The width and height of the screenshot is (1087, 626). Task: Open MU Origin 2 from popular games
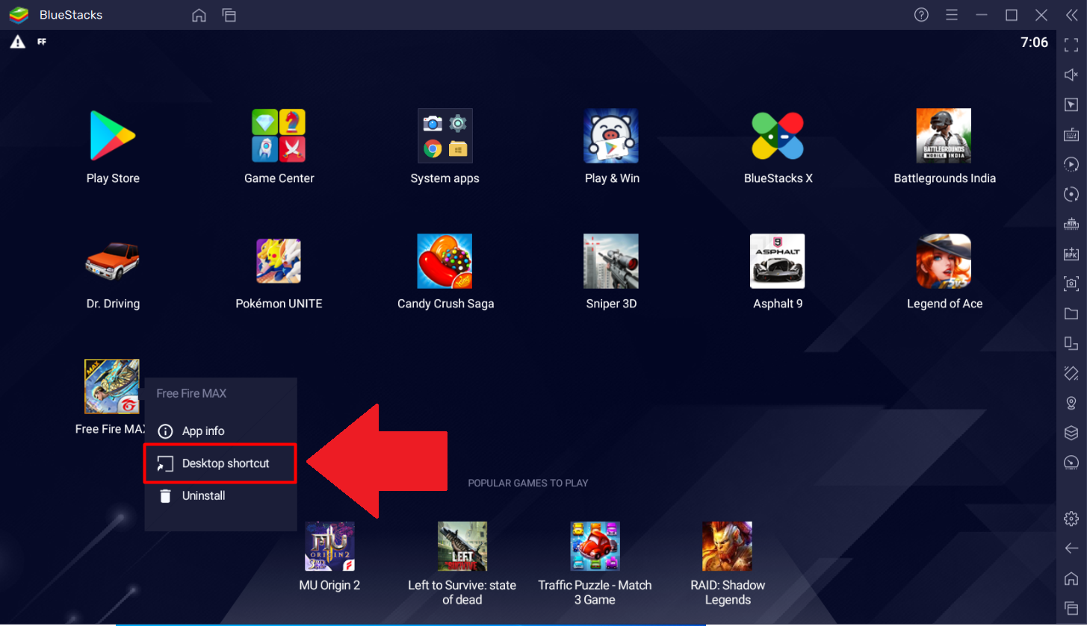[329, 546]
